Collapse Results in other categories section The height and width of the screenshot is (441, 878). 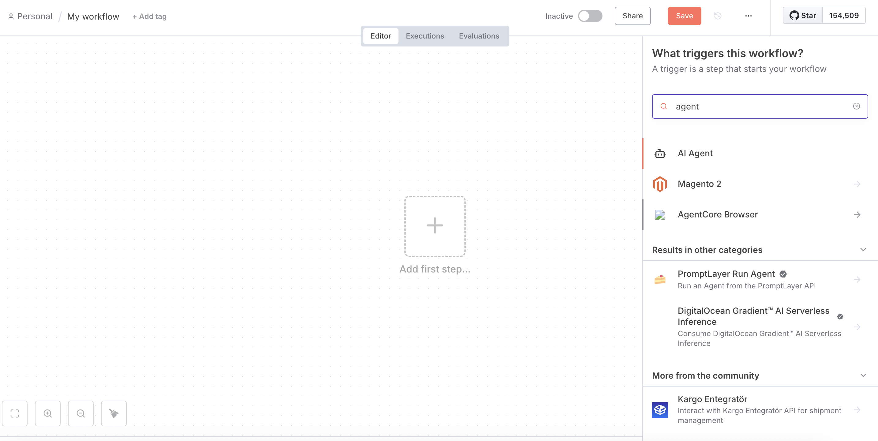863,250
